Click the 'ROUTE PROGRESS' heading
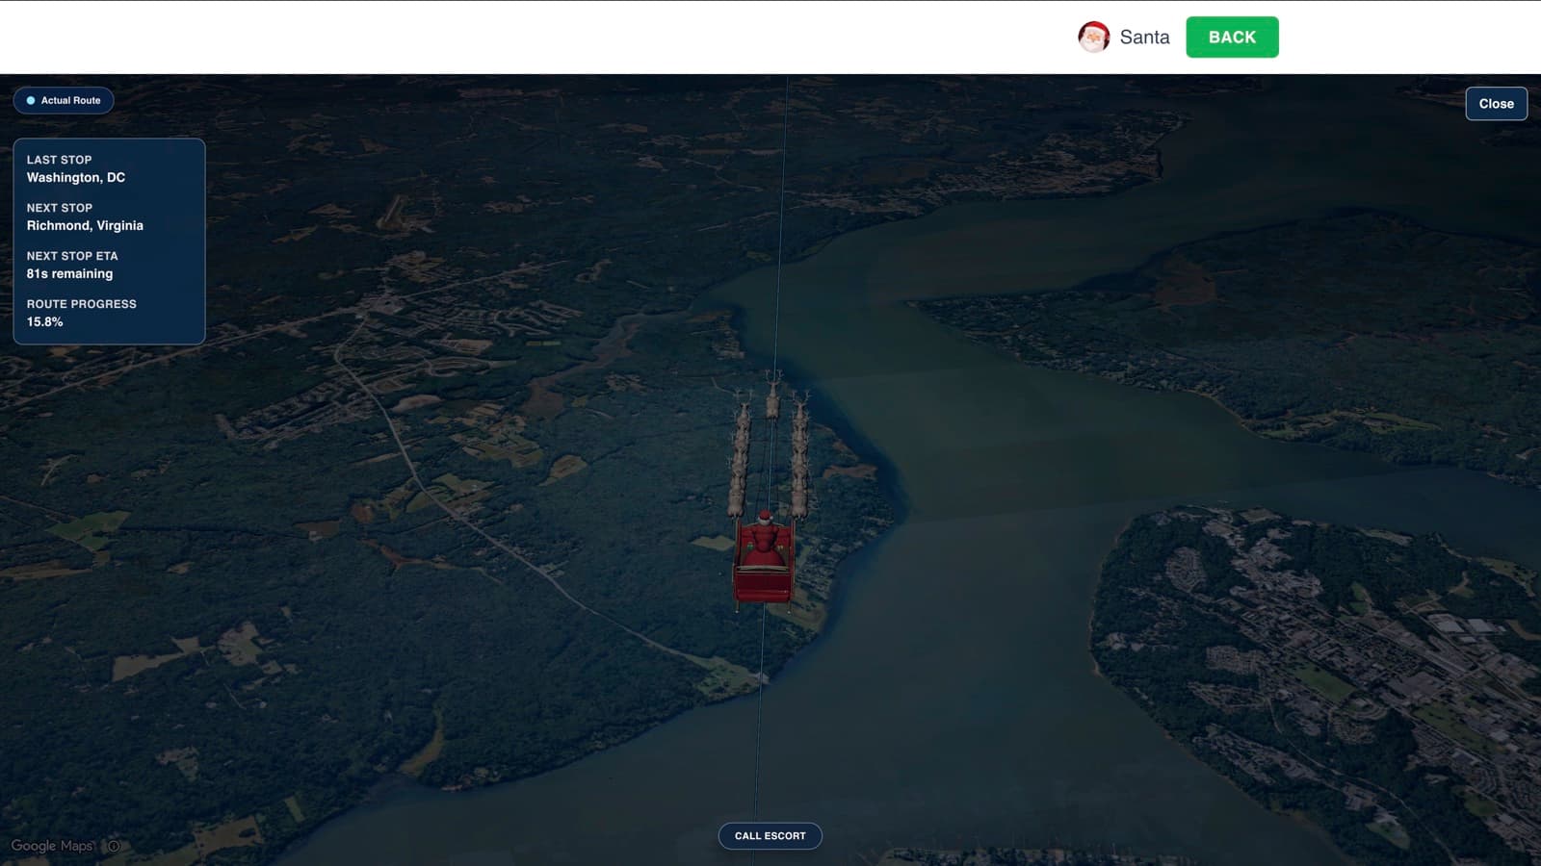This screenshot has height=866, width=1541. point(81,304)
